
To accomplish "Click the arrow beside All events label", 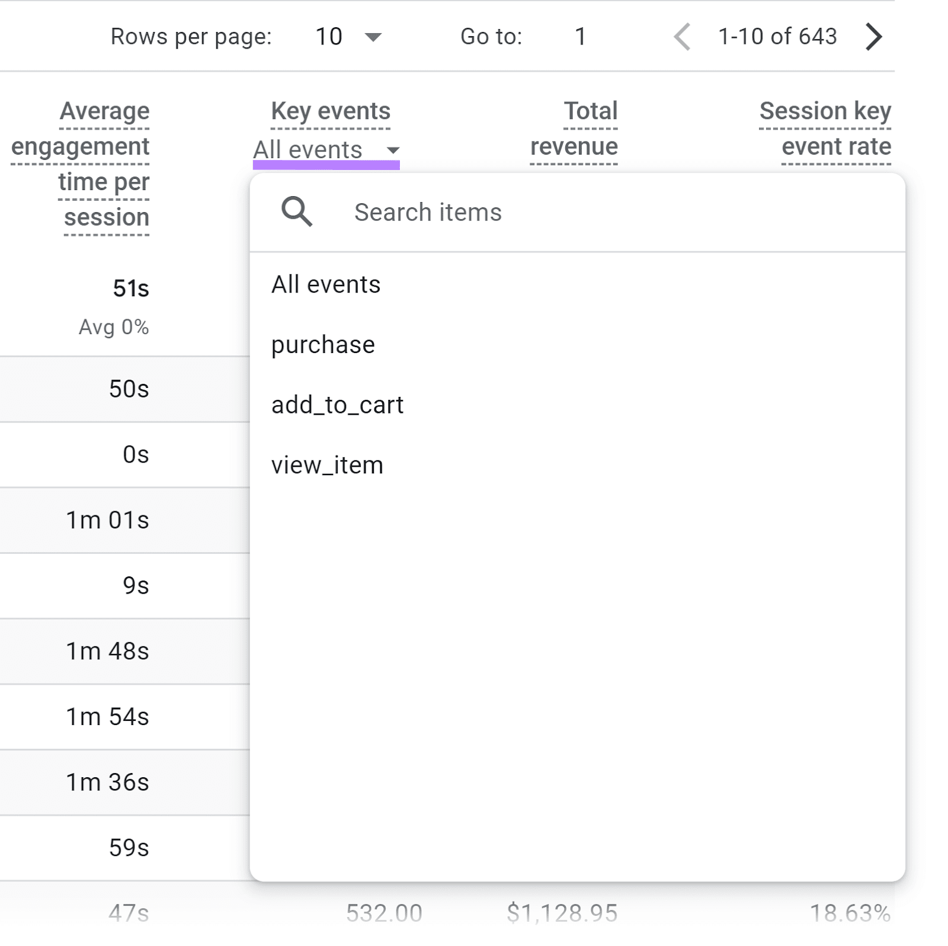I will point(393,150).
